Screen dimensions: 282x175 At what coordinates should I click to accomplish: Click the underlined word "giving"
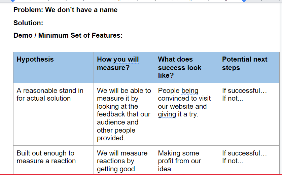[x=167, y=114]
